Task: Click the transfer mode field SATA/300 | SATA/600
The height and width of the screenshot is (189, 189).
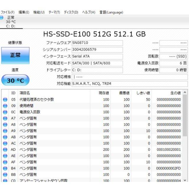Action: pyautogui.click(x=97, y=63)
